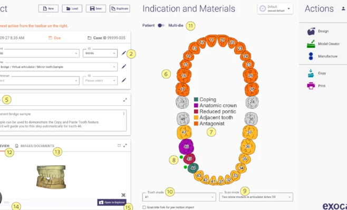Switch to the Images/Documents tab
This screenshot has height=210, width=347.
(x=35, y=146)
